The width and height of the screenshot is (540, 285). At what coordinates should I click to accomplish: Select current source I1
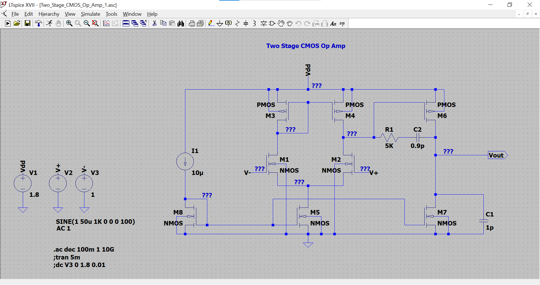[x=185, y=162]
